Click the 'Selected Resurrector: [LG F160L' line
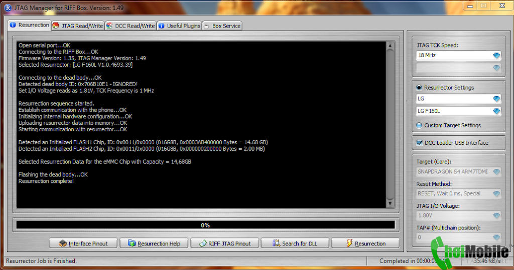This screenshot has width=514, height=270. tap(75, 65)
